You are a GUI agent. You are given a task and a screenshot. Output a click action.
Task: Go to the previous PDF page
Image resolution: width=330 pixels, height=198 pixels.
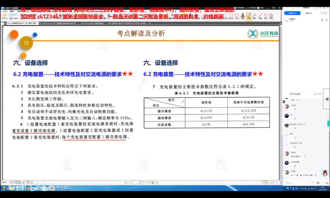click(x=130, y=182)
